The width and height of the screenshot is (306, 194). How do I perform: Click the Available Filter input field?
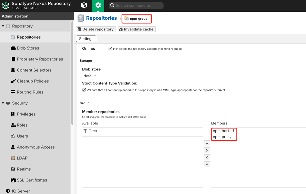click(143, 131)
